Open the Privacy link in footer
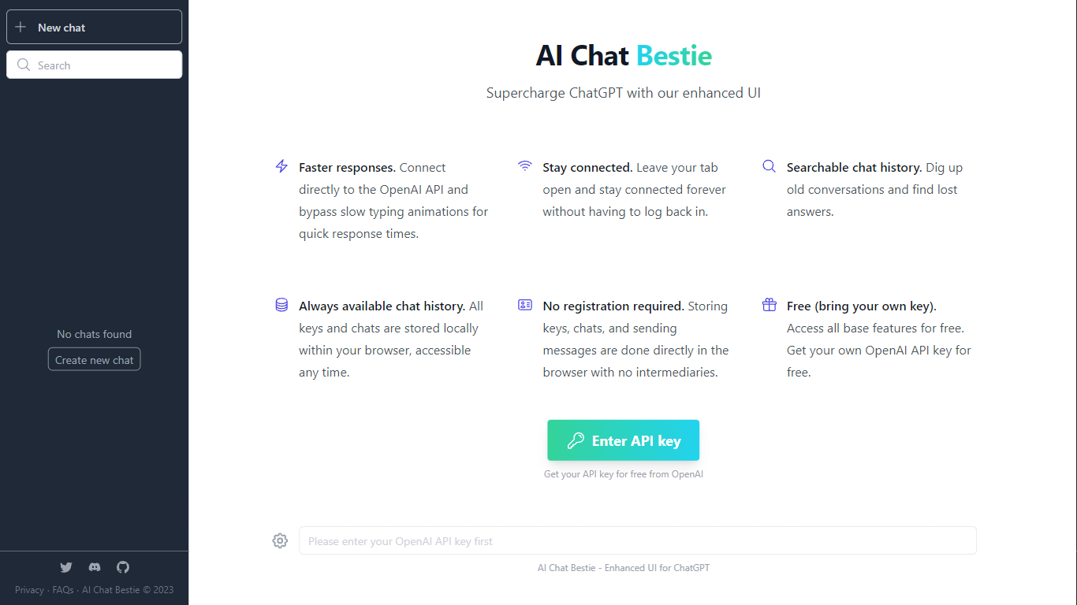 tap(29, 590)
